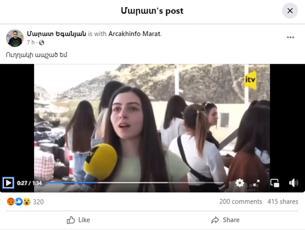The height and width of the screenshot is (230, 305).
Task: Open Մարատ Եգանյան profile picture
Action: pyautogui.click(x=15, y=38)
